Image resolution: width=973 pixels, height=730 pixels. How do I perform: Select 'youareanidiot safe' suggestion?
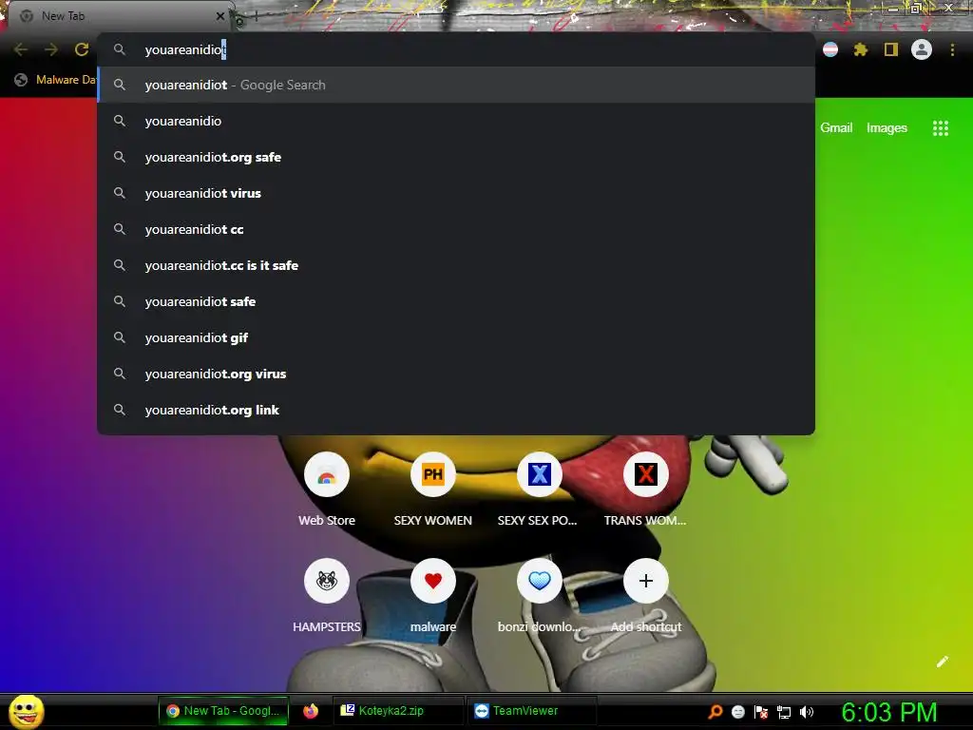pyautogui.click(x=456, y=301)
